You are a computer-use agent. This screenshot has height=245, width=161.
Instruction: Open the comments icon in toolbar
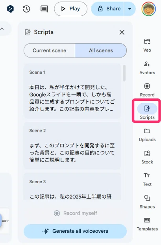(x=44, y=9)
